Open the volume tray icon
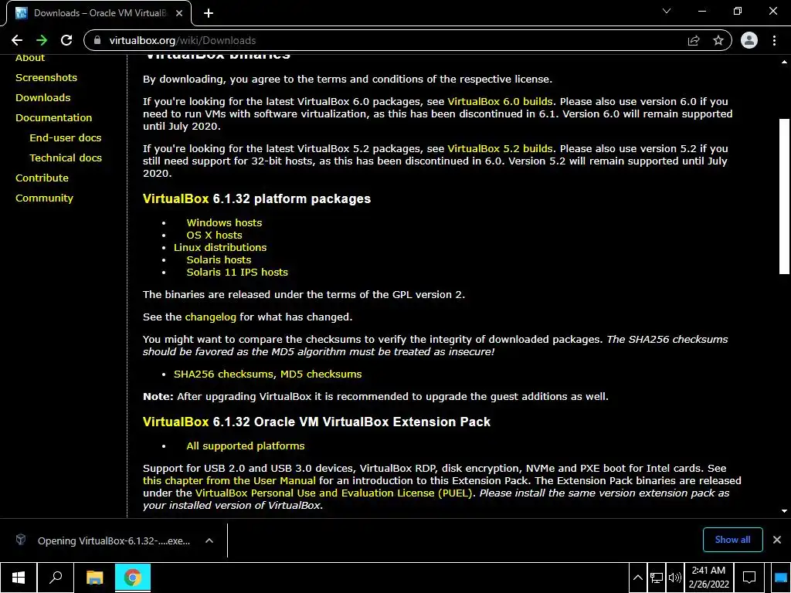The width and height of the screenshot is (791, 593). tap(674, 578)
